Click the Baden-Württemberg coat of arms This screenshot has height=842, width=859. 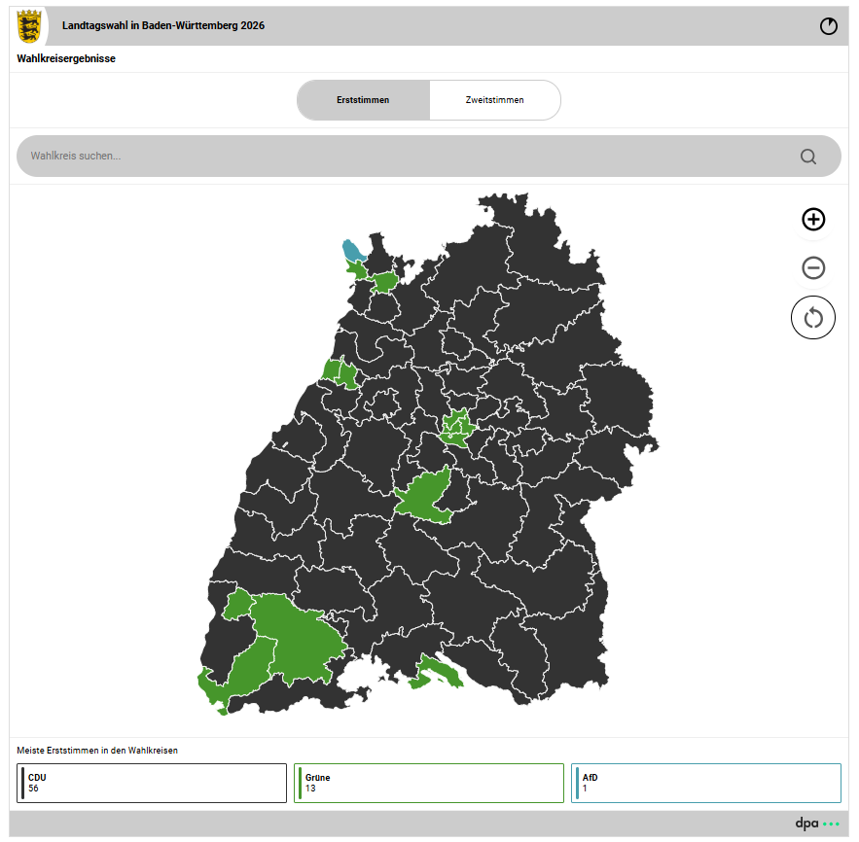pyautogui.click(x=29, y=25)
